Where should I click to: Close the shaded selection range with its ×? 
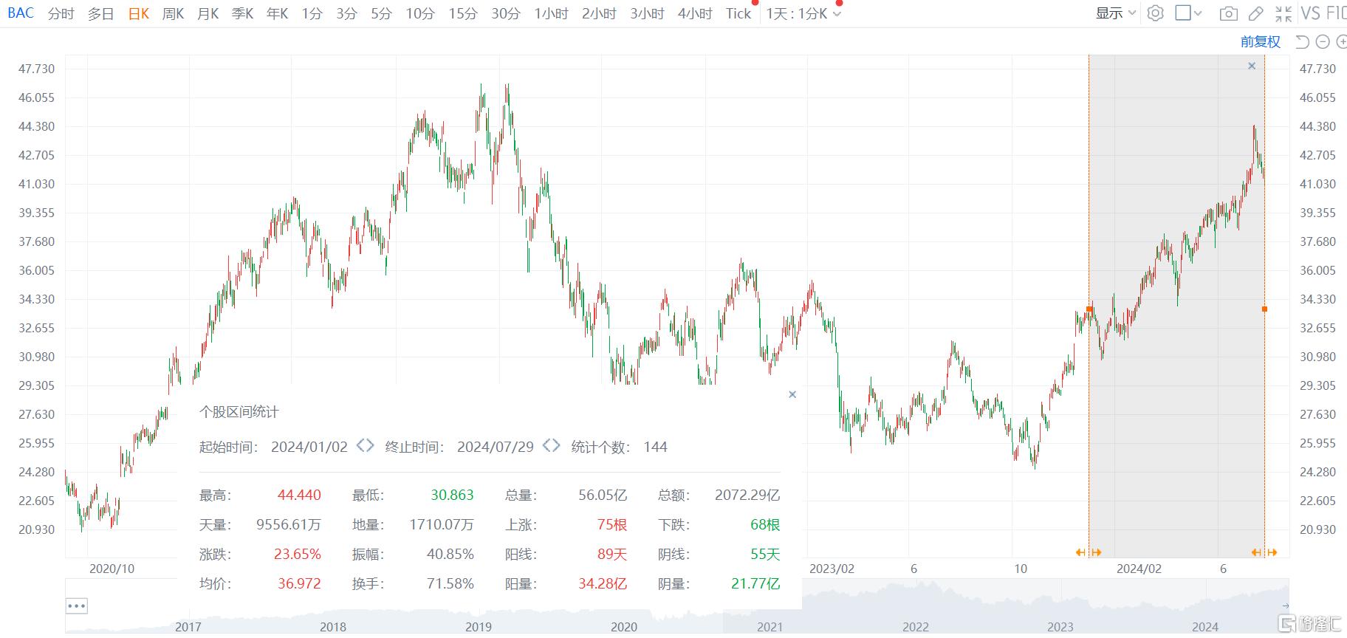coord(1252,66)
